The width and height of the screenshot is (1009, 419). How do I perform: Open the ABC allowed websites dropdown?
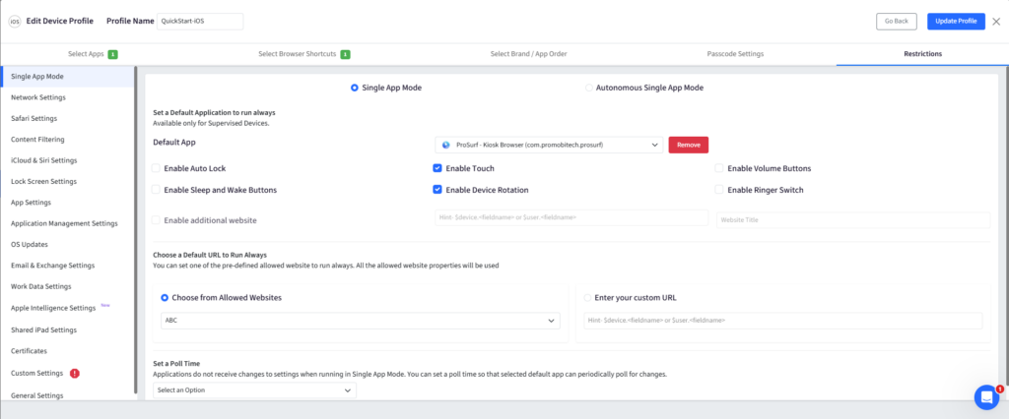point(361,321)
